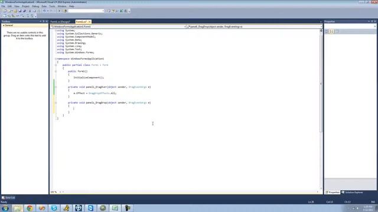The height and width of the screenshot is (212, 378).
Task: Click the Cut scissors toolbar icon
Action: [30, 11]
